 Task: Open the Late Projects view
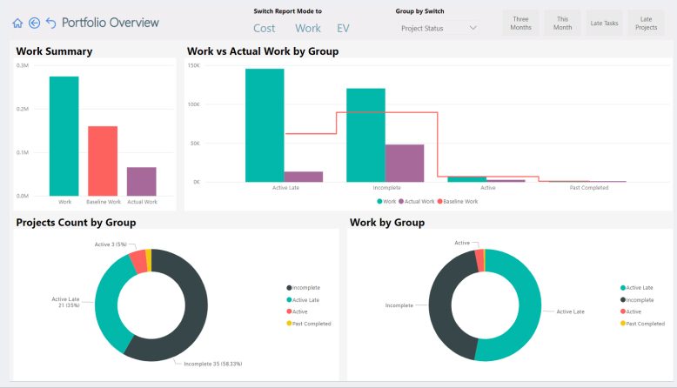[x=646, y=23]
